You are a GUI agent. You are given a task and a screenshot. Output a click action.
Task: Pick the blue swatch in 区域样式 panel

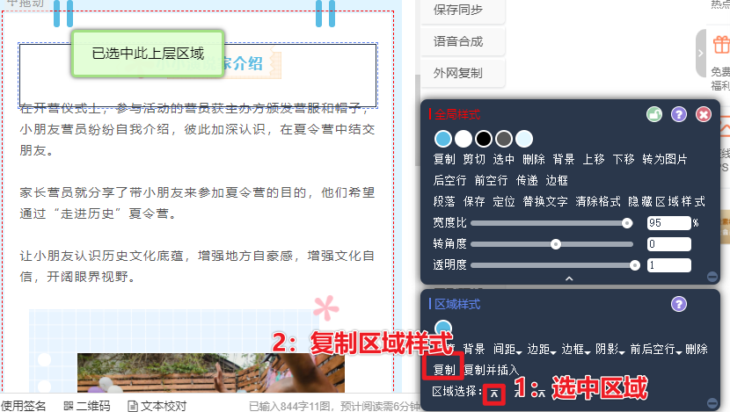point(442,327)
